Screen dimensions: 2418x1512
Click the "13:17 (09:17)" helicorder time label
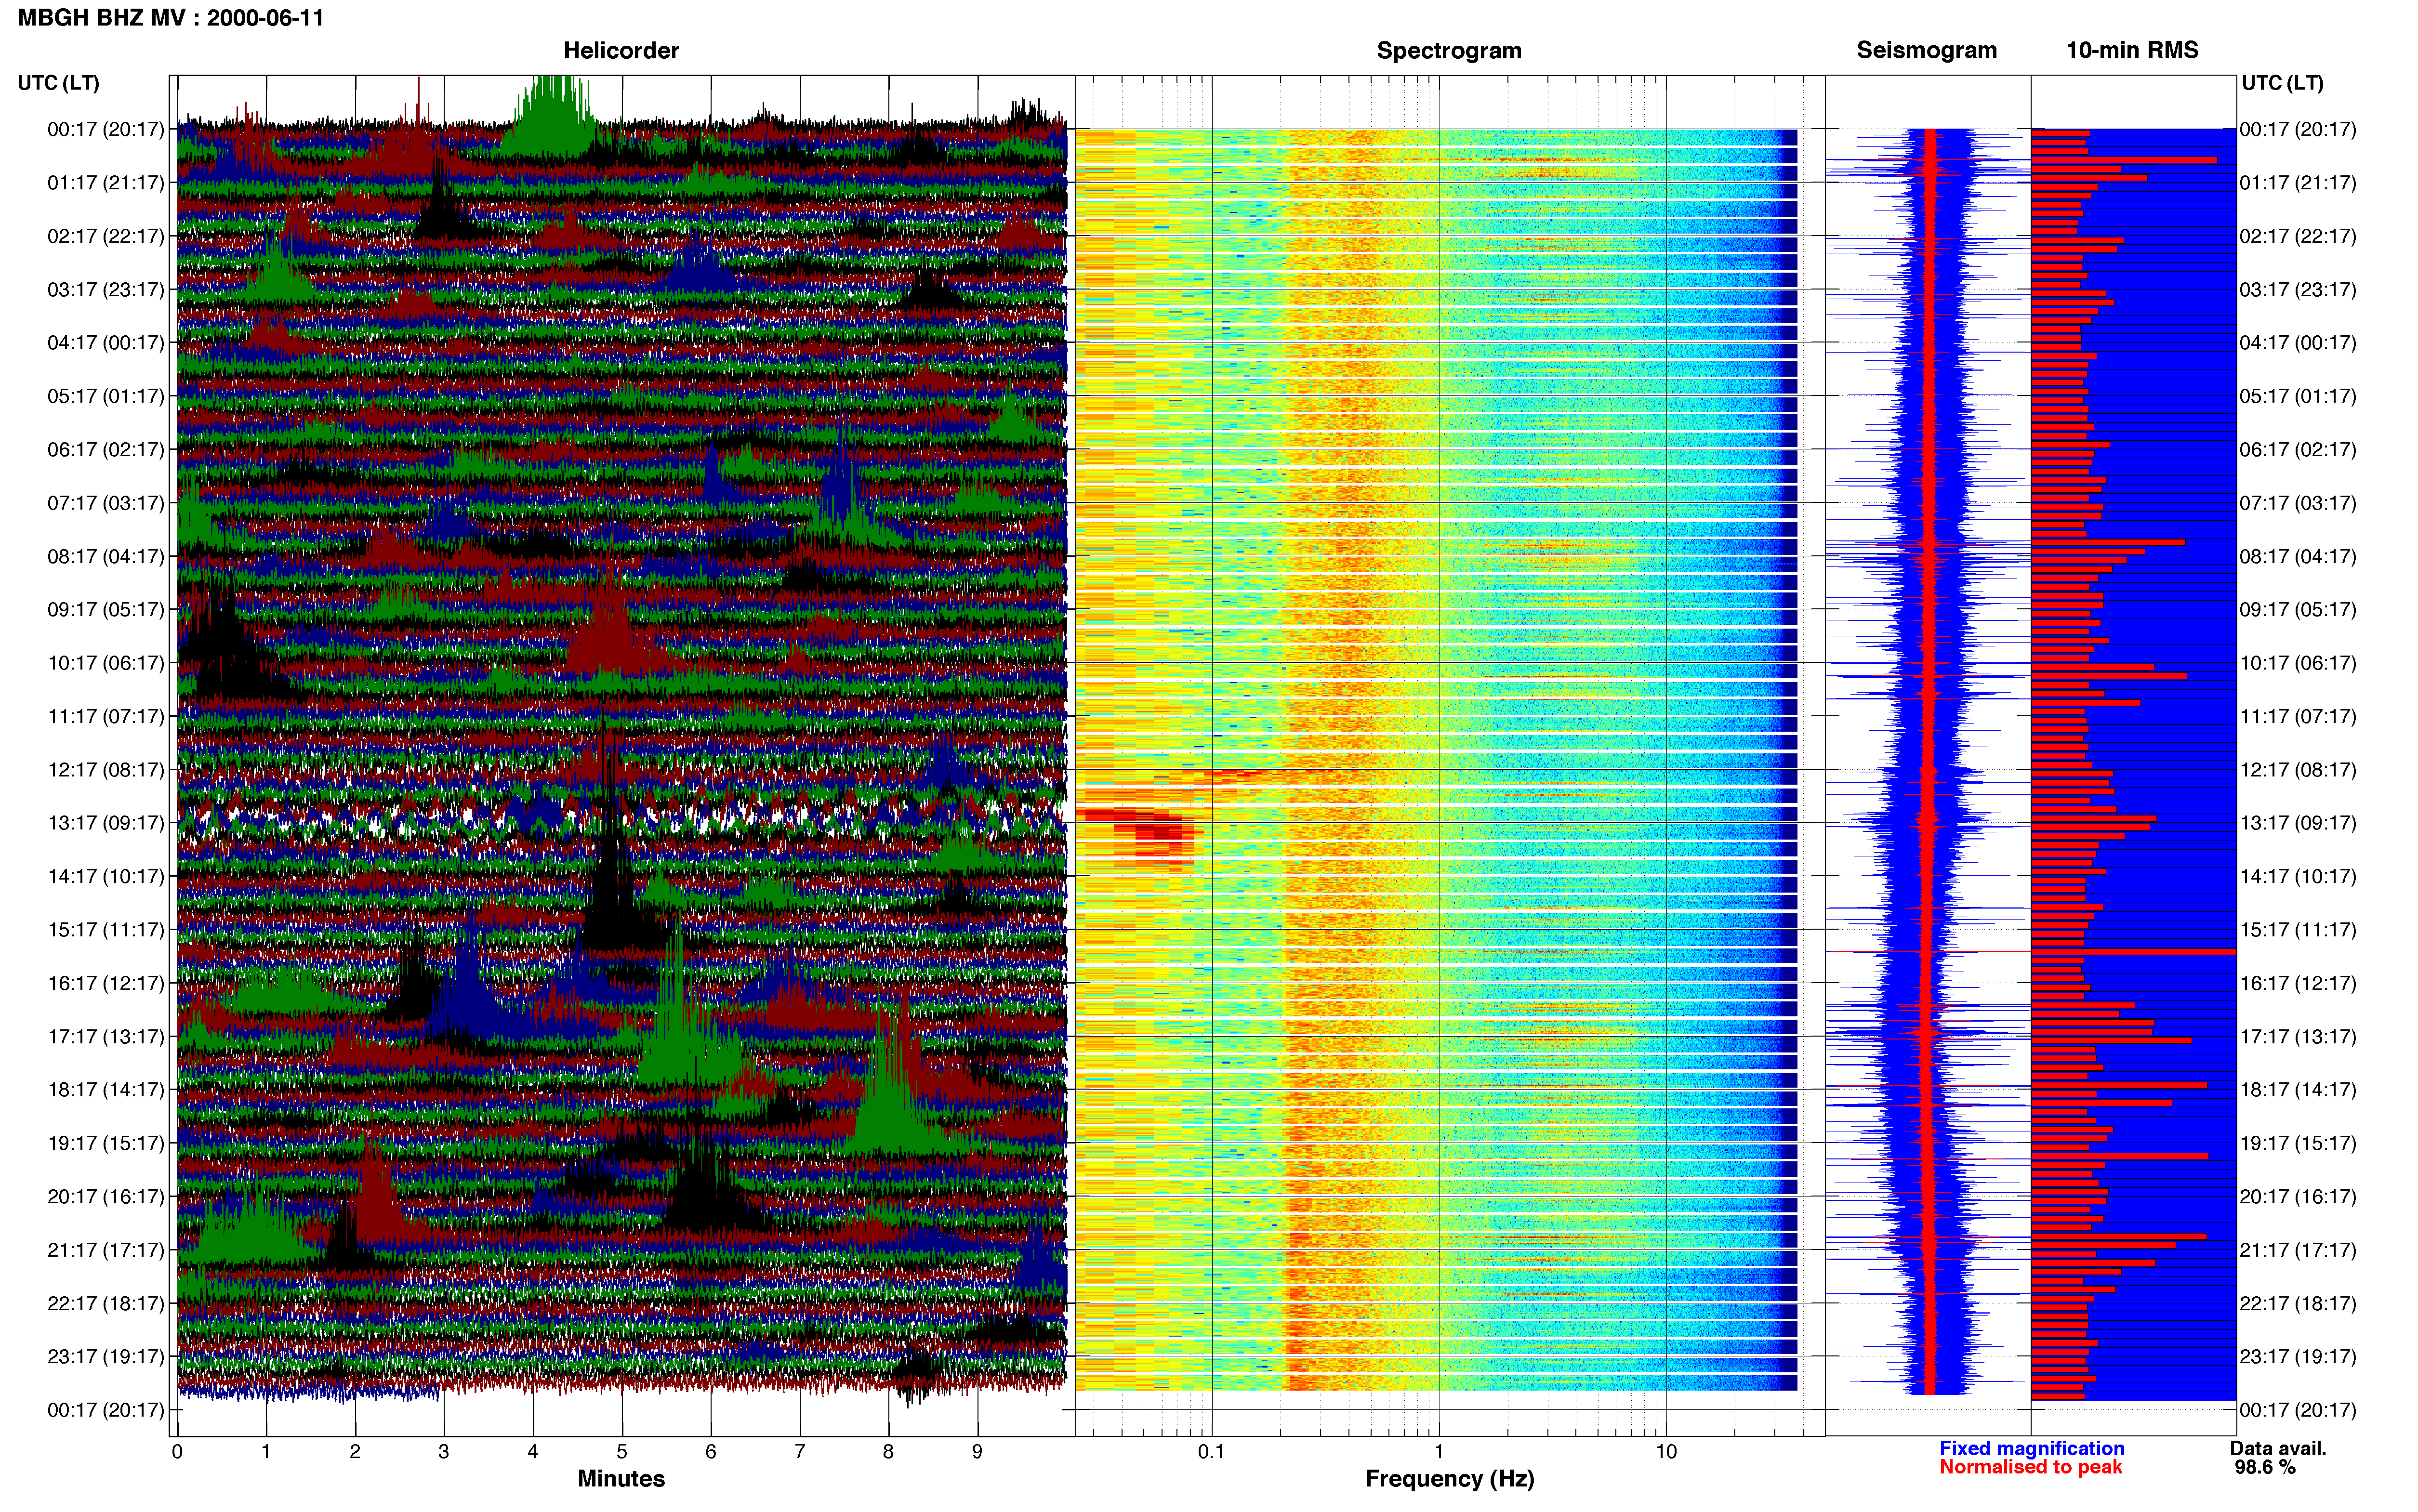tap(106, 823)
